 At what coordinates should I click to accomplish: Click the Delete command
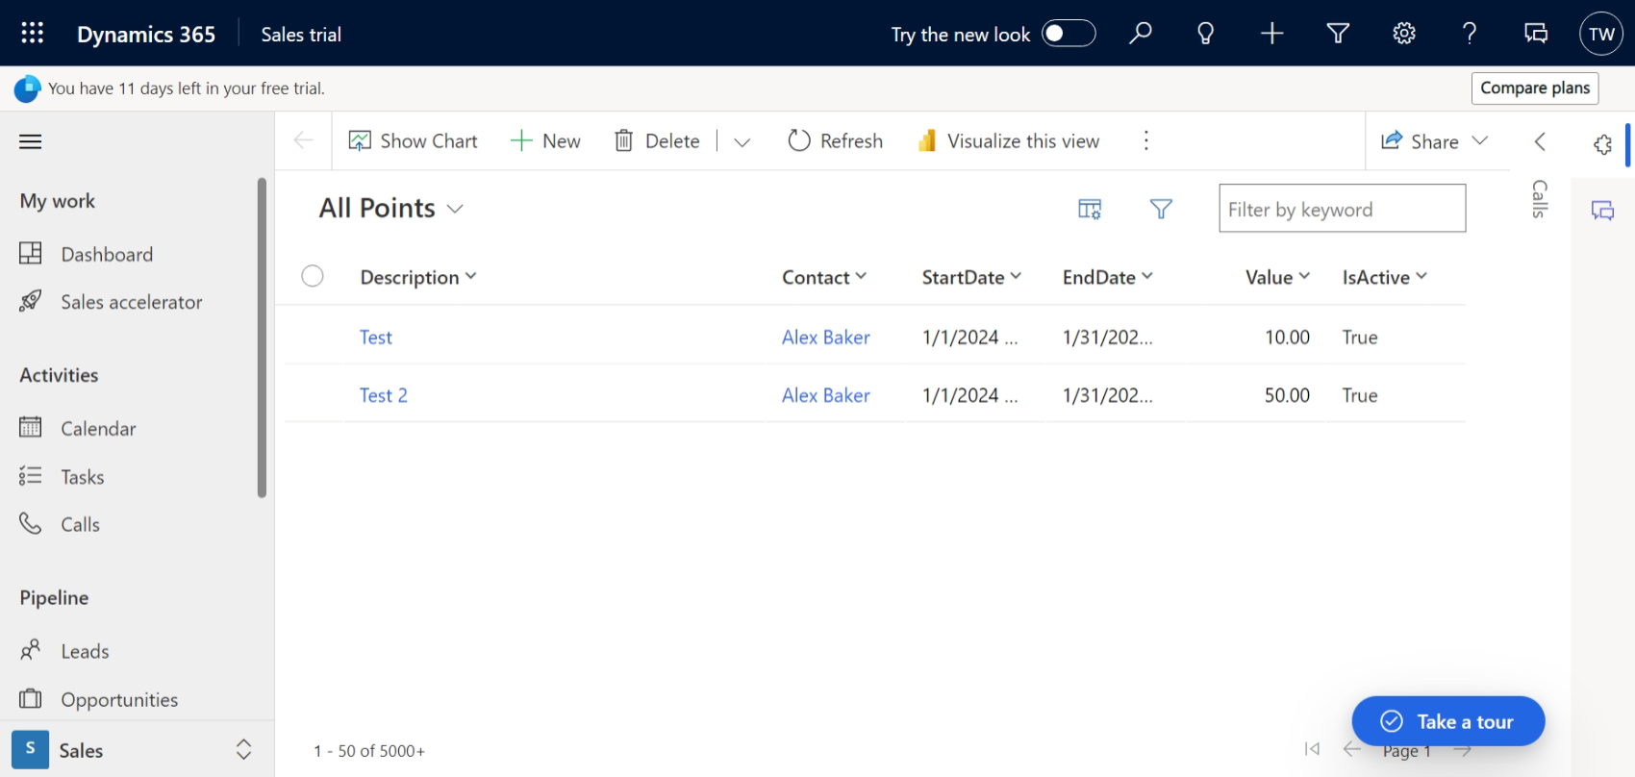click(x=657, y=141)
